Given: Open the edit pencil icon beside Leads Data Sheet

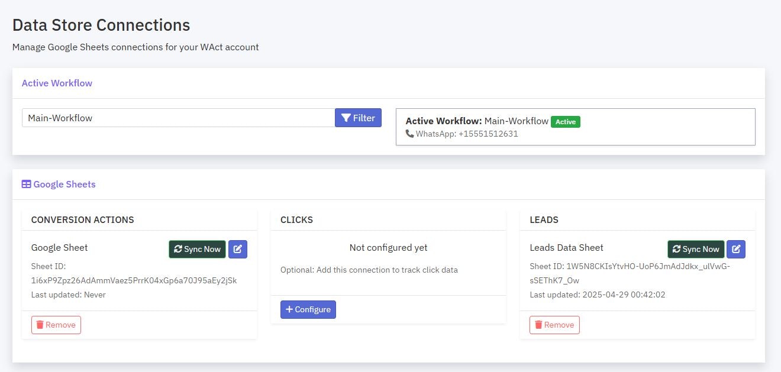Looking at the screenshot, I should tap(736, 249).
